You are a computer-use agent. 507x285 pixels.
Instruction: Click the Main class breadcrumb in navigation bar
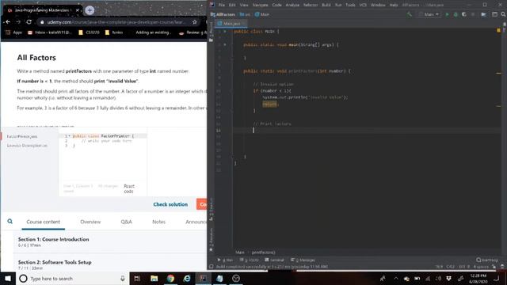coord(262,14)
